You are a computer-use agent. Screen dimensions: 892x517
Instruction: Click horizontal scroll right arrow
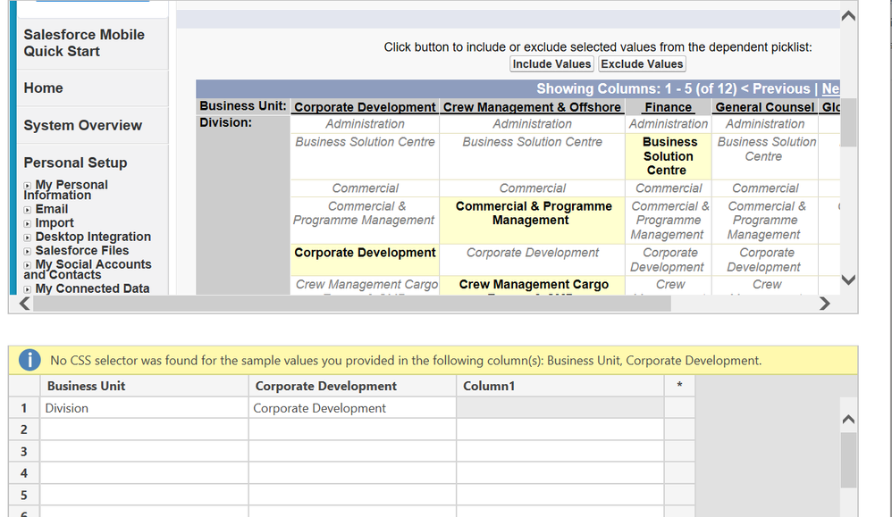click(825, 304)
